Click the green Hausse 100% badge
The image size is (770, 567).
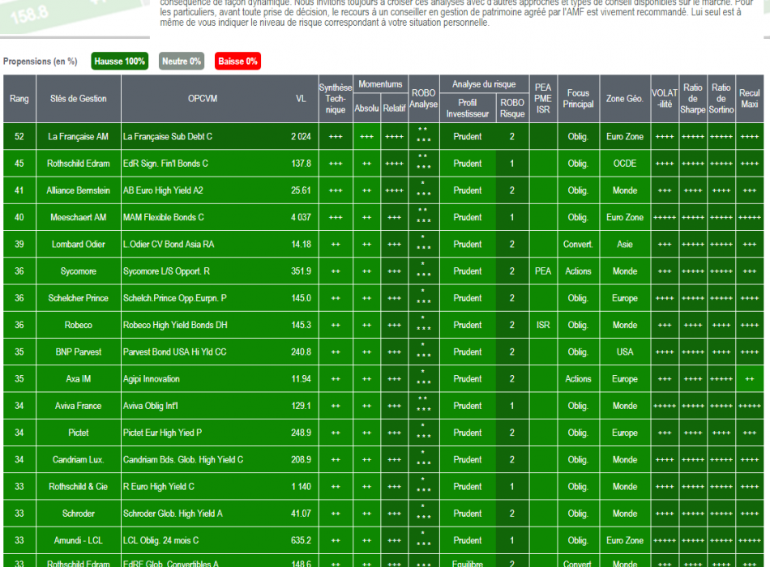pyautogui.click(x=119, y=62)
